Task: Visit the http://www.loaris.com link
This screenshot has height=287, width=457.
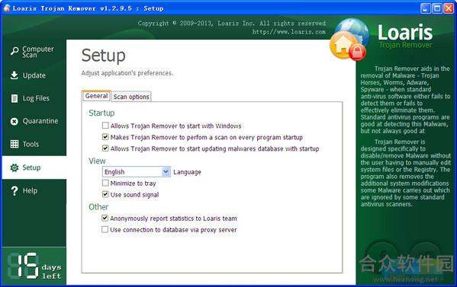Action: [x=289, y=32]
